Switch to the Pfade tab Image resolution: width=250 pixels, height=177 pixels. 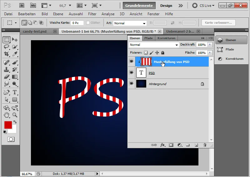tap(148, 38)
